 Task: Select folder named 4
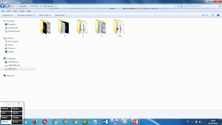pos(101,28)
